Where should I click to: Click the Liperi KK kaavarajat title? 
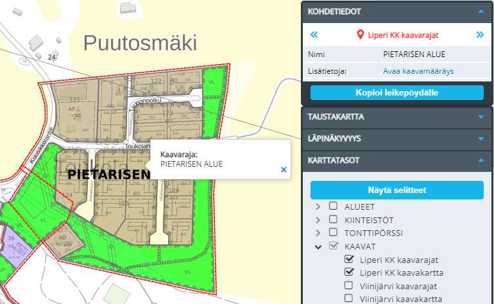point(403,35)
